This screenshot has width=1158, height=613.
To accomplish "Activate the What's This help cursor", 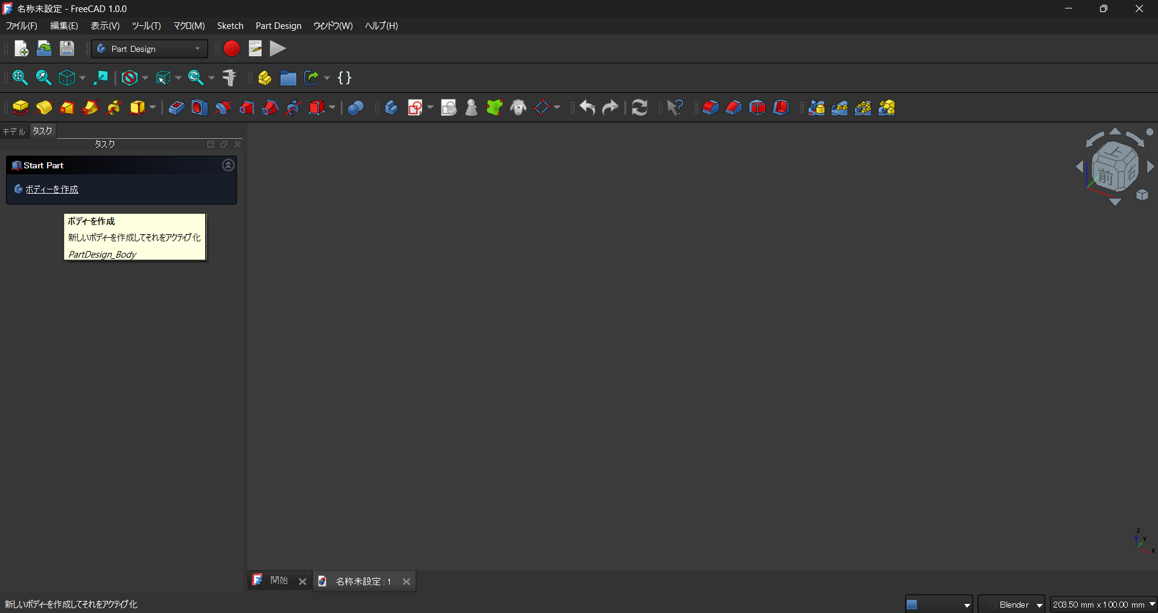I will pos(675,108).
